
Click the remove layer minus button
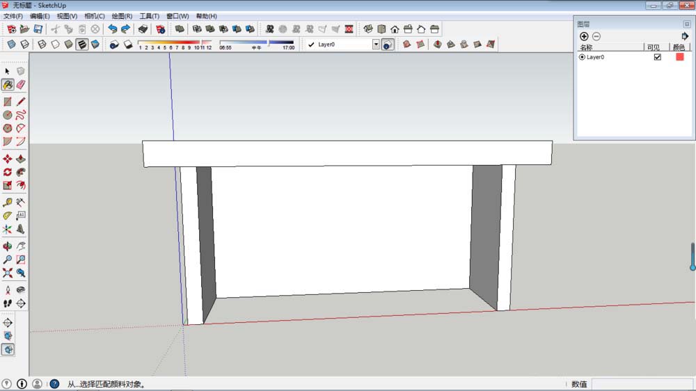[596, 36]
